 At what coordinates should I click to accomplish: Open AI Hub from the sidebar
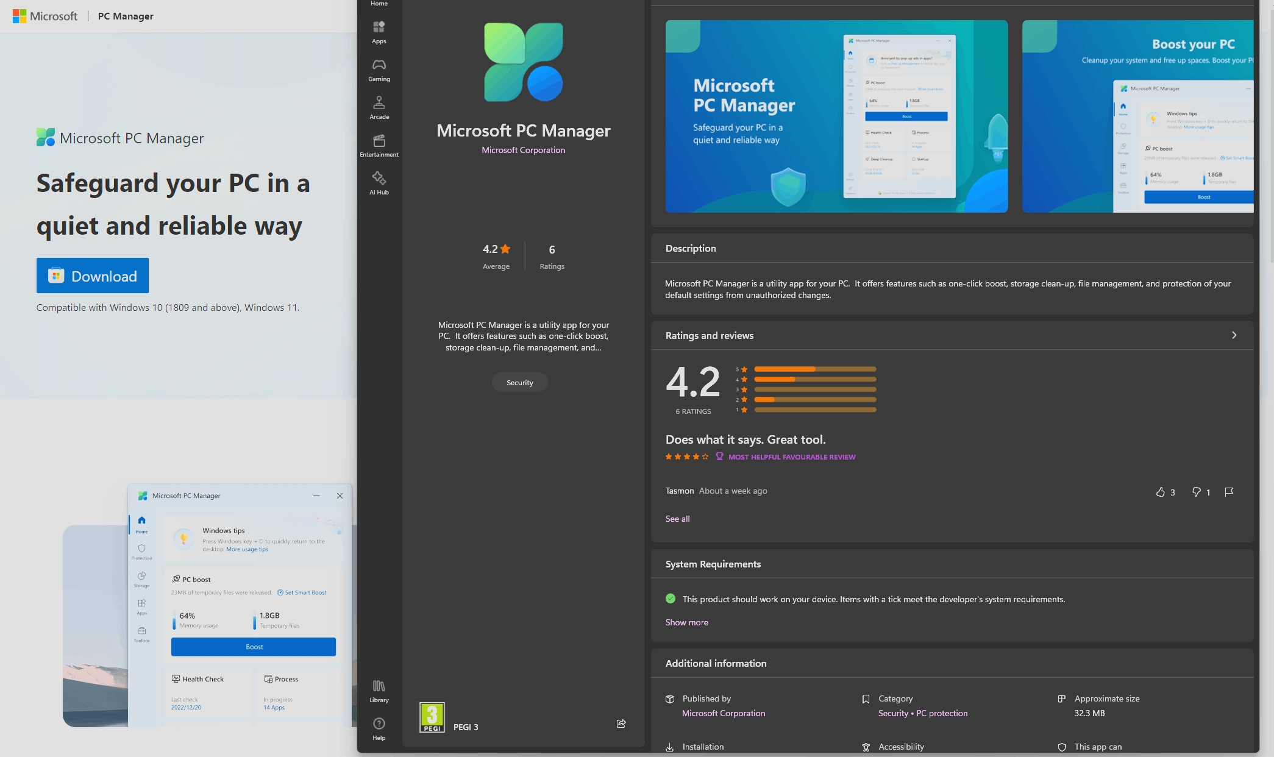pos(379,183)
